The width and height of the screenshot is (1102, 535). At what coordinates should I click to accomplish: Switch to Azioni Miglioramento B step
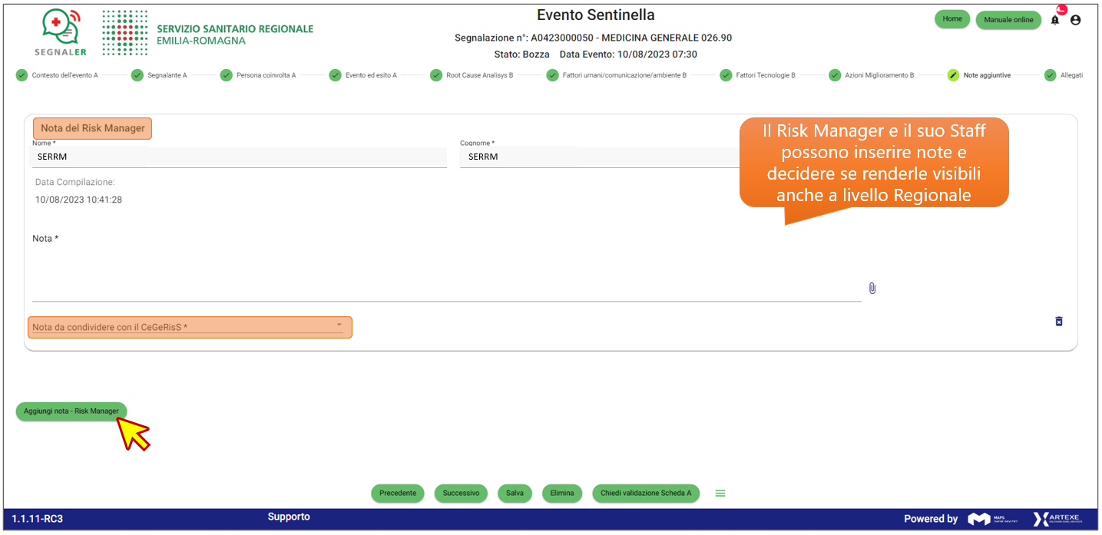click(879, 75)
